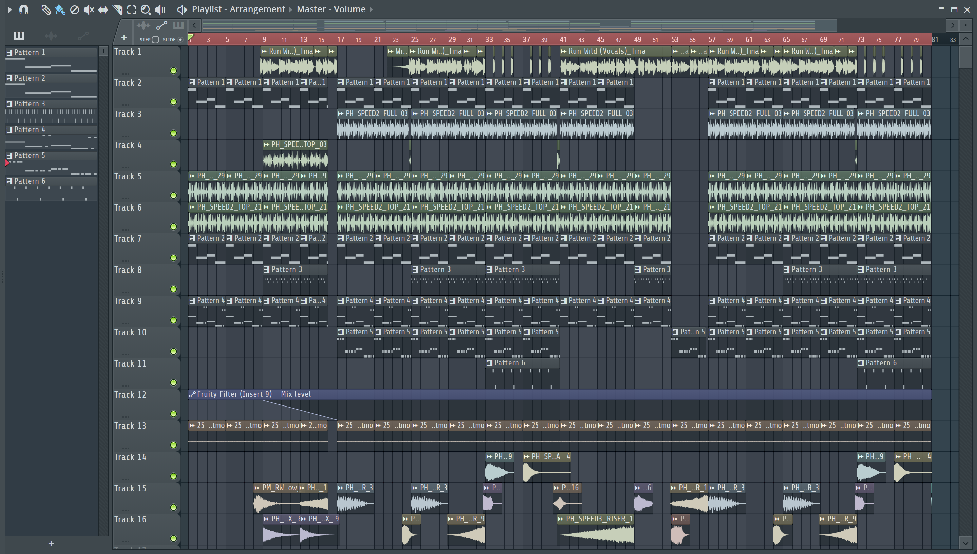Mute Track 8 using its green LED
Image resolution: width=977 pixels, height=554 pixels.
174,289
